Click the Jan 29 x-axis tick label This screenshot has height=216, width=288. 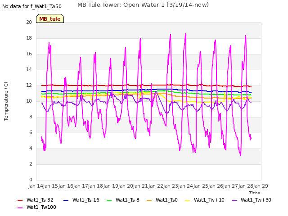tap(261, 186)
